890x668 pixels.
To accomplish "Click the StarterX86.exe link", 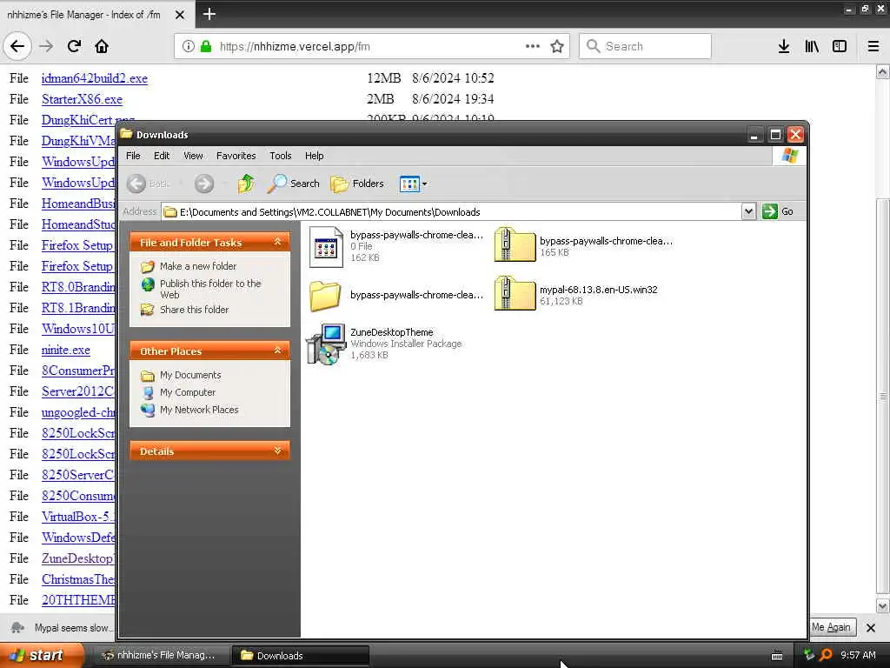I will tap(83, 99).
